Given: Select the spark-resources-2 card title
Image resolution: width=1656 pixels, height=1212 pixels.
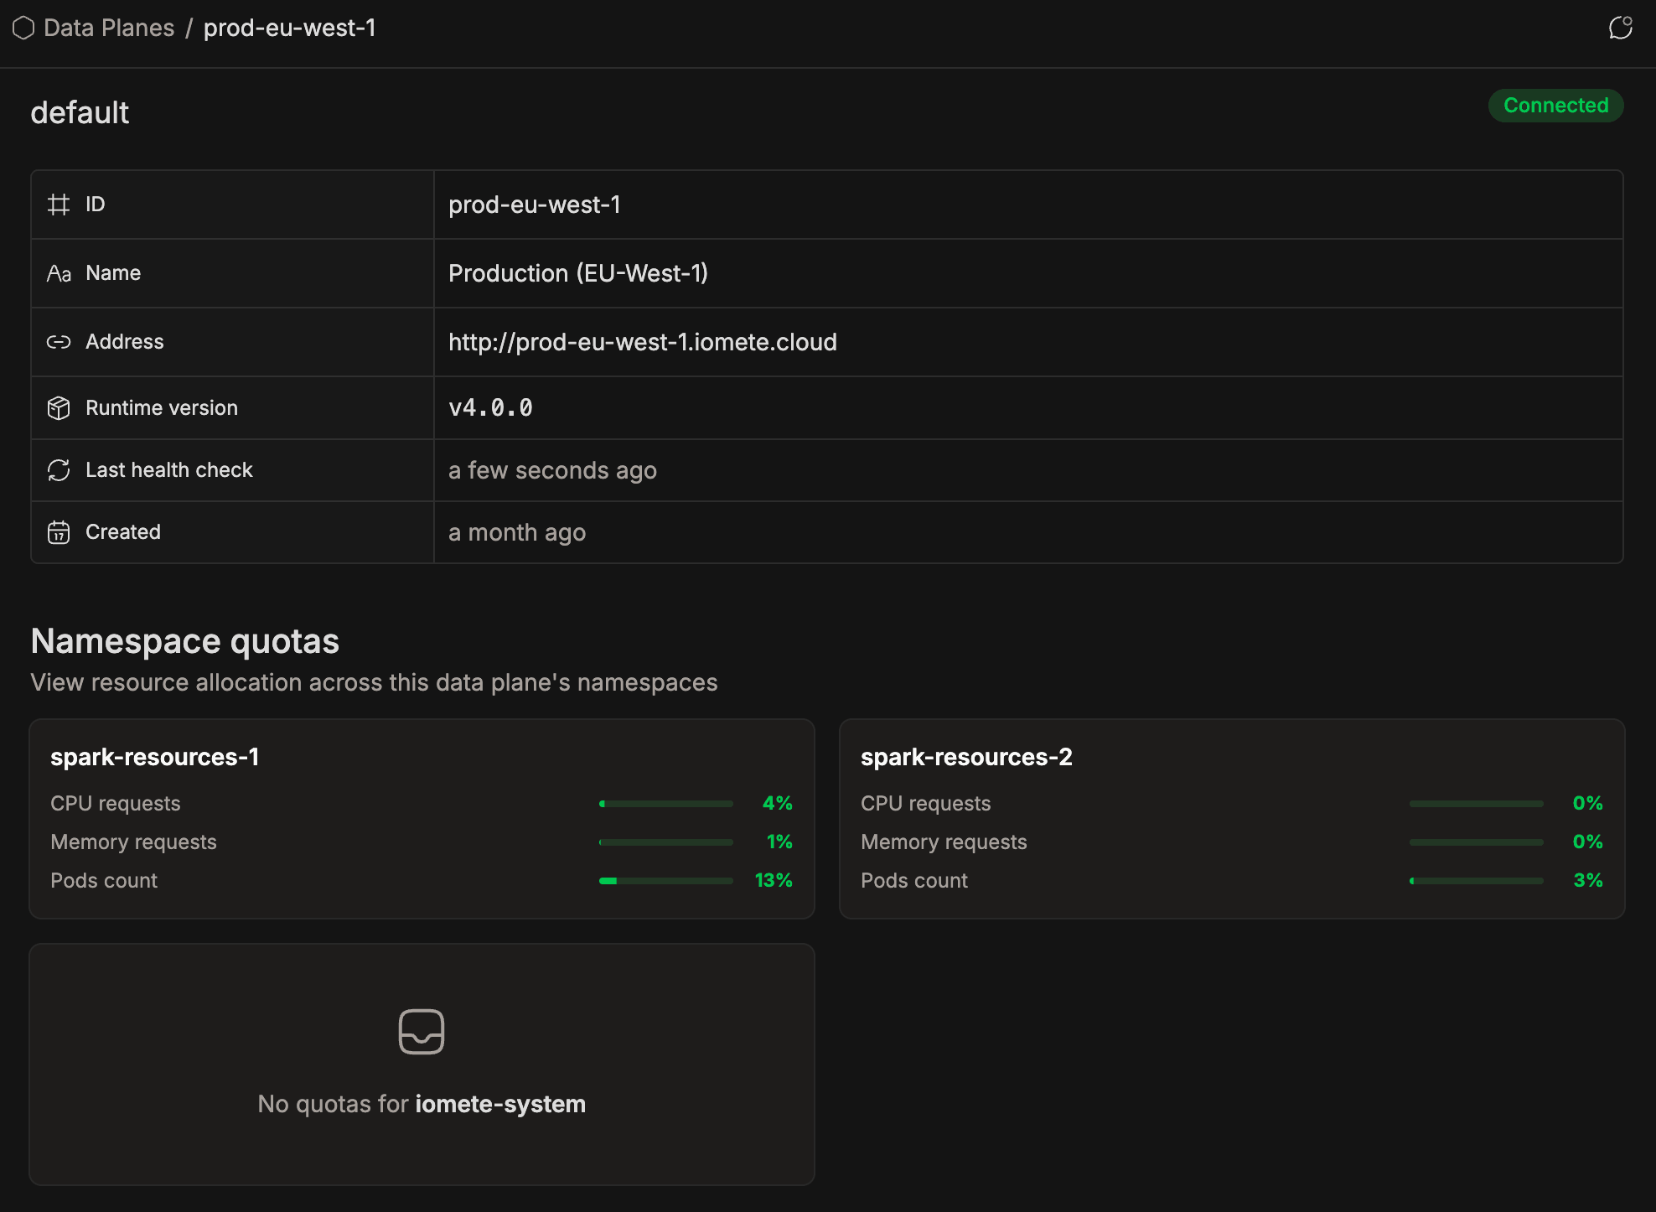Looking at the screenshot, I should (x=966, y=757).
